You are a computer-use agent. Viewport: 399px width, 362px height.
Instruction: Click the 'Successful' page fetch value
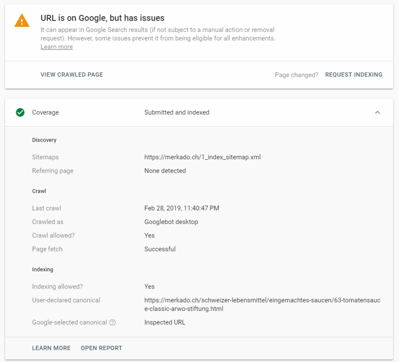tap(160, 249)
